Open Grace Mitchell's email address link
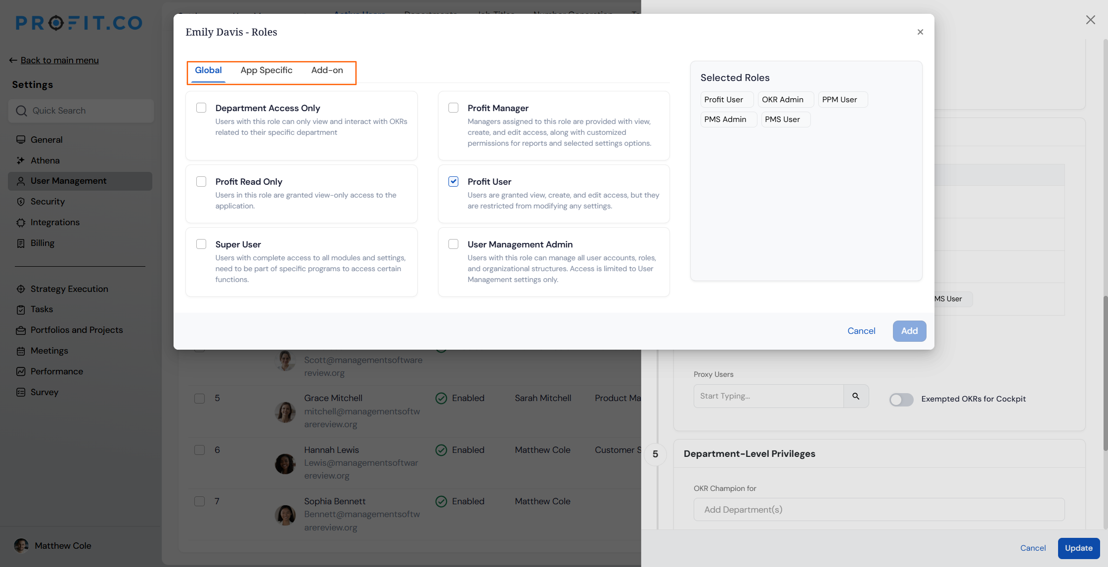The height and width of the screenshot is (567, 1108). pyautogui.click(x=362, y=418)
